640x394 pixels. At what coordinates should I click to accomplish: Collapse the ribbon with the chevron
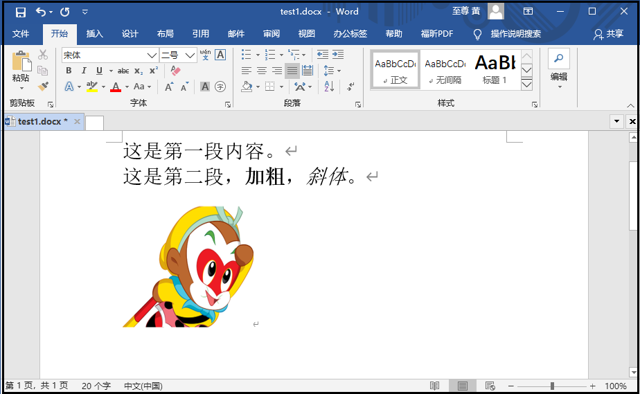point(630,106)
